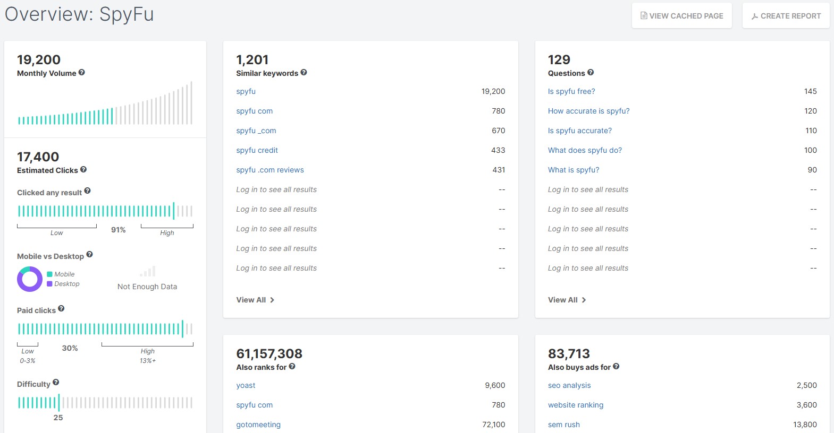Click the Desktop legend entry

[63, 284]
